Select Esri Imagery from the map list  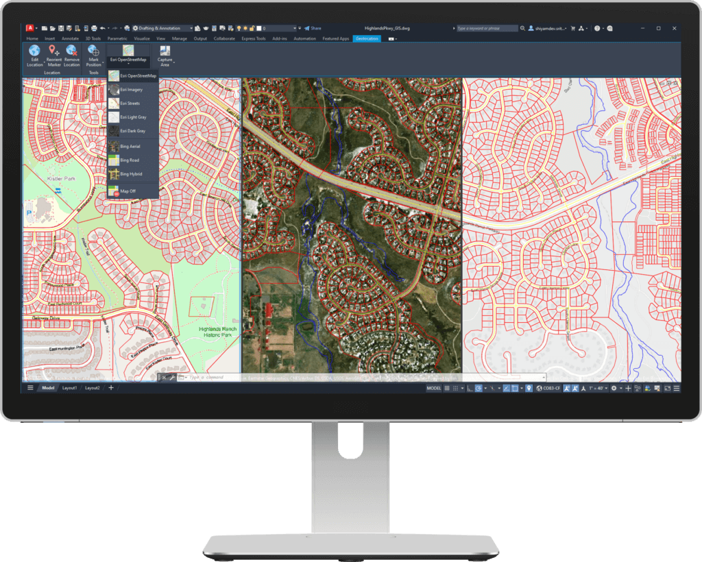click(132, 89)
